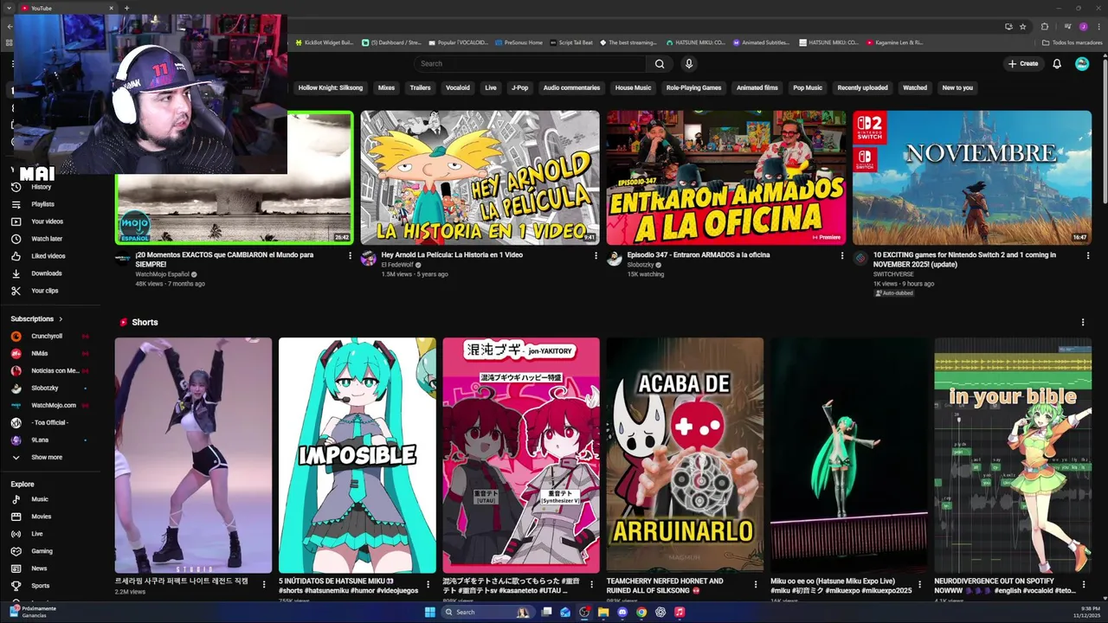The height and width of the screenshot is (623, 1108).
Task: Expand the Subscriptions section
Action: click(36, 318)
